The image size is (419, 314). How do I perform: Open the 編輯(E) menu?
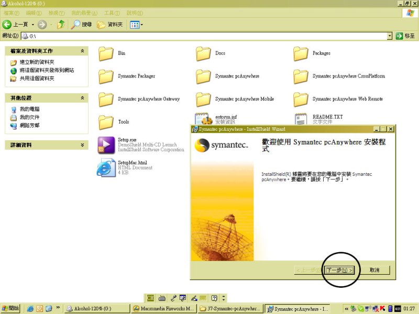coord(34,13)
